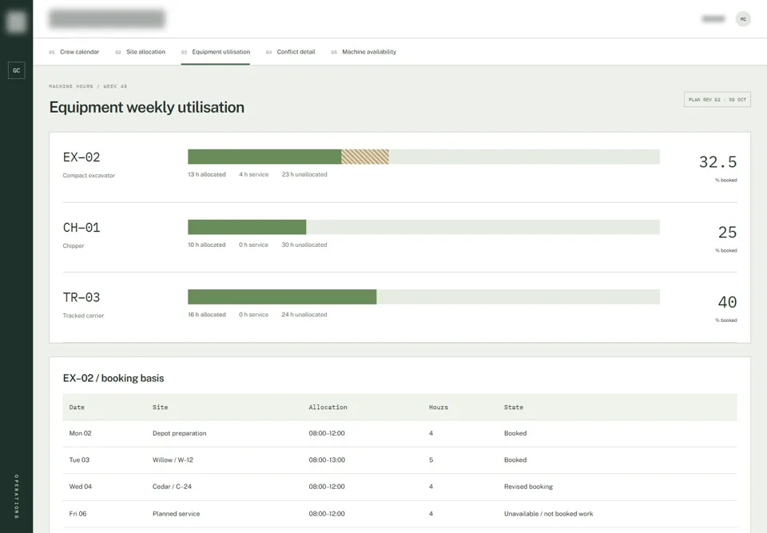Click the Tracked carrier subtitle
The height and width of the screenshot is (533, 767).
83,316
